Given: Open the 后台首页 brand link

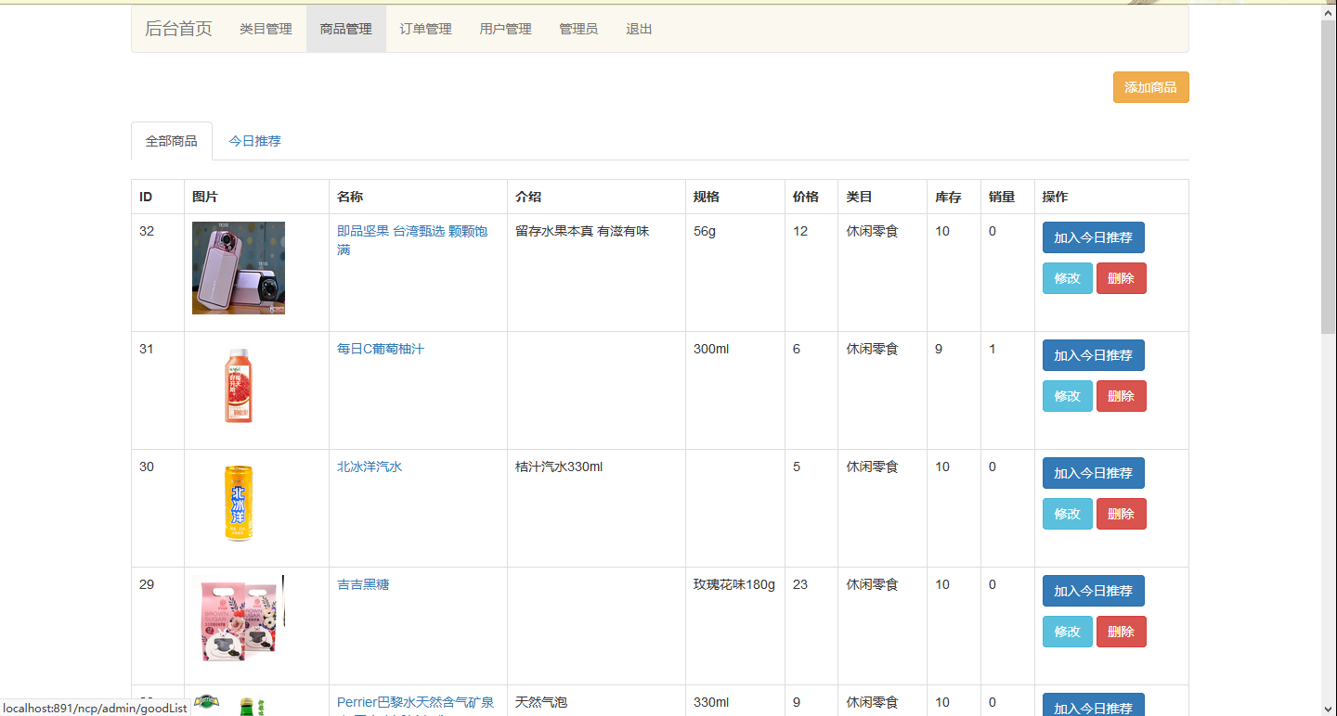Looking at the screenshot, I should click(x=178, y=29).
